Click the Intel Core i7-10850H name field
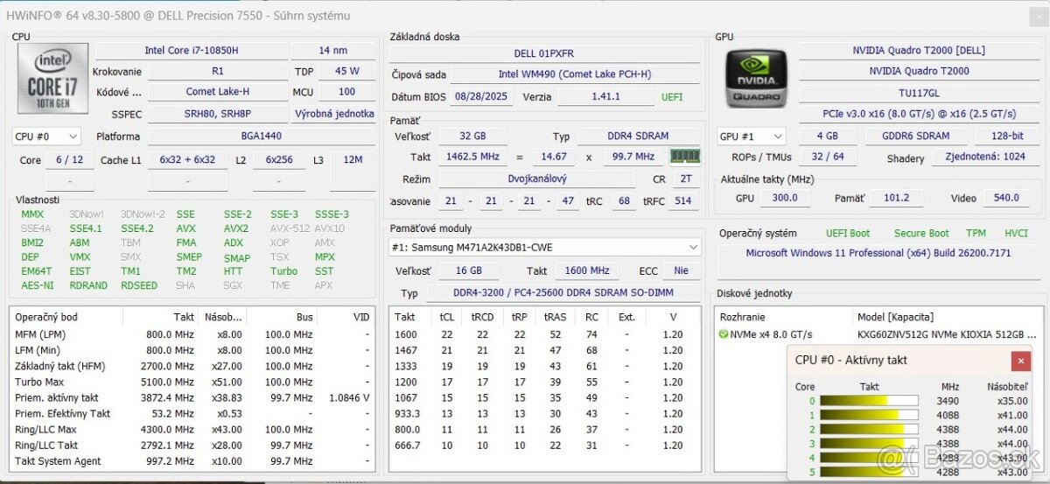This screenshot has height=484, width=1050. point(190,51)
